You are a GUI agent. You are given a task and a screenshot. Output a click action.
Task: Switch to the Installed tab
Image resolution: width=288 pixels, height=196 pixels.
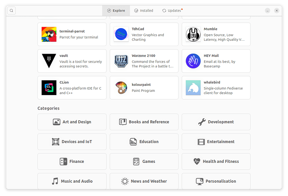pos(144,11)
